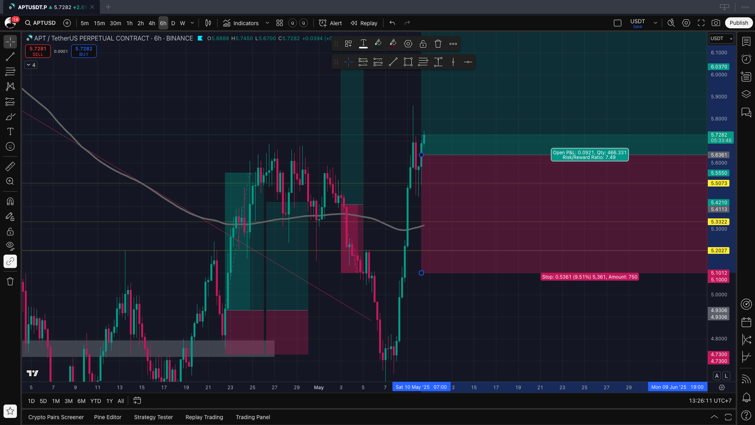Open settings for the selected drawing
The height and width of the screenshot is (425, 755).
pyautogui.click(x=408, y=44)
